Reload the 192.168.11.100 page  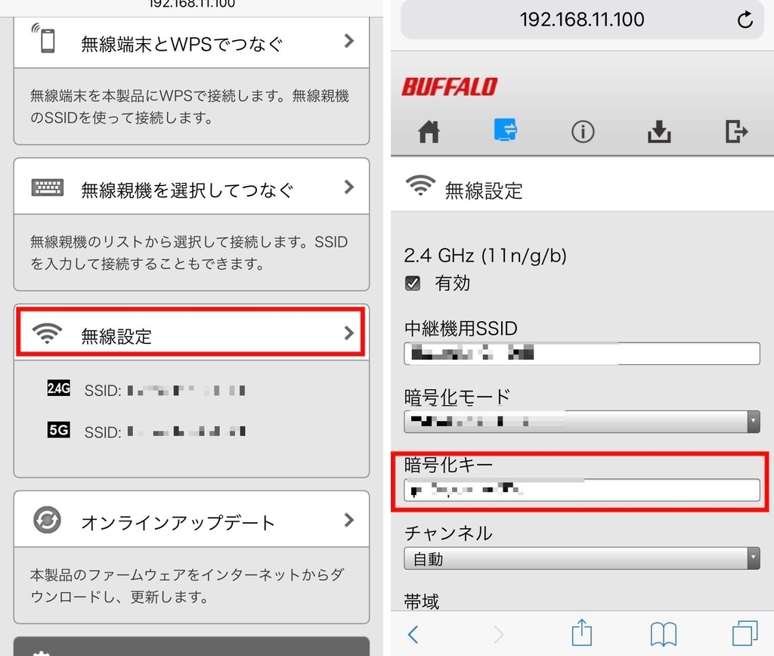[745, 20]
